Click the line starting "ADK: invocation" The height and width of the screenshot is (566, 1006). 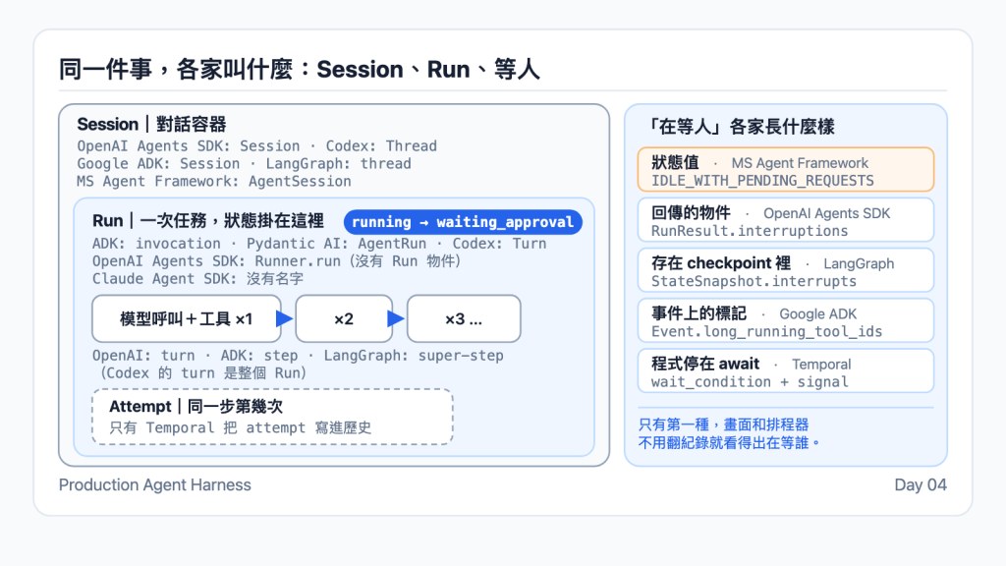319,244
